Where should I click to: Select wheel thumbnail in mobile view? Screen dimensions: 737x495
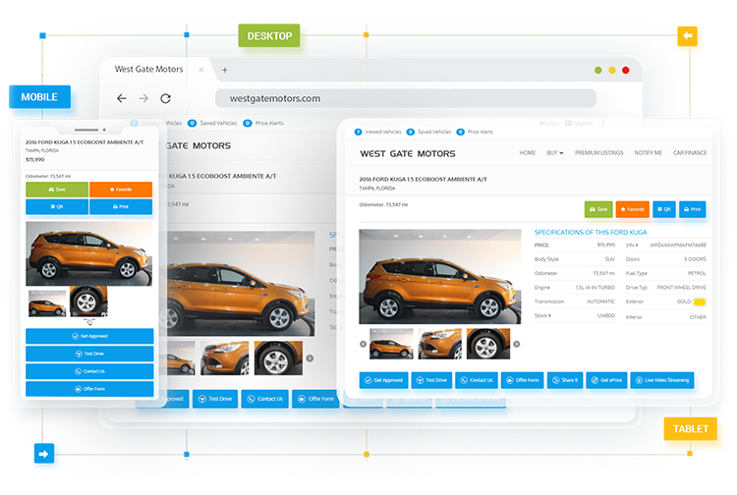pos(88,302)
